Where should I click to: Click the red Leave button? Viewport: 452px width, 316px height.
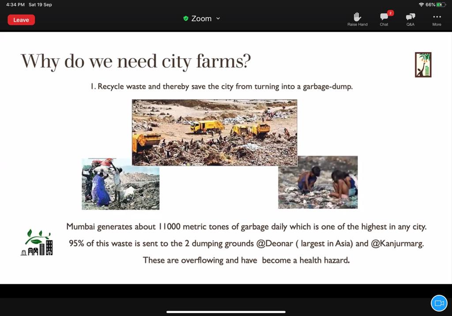[x=21, y=20]
